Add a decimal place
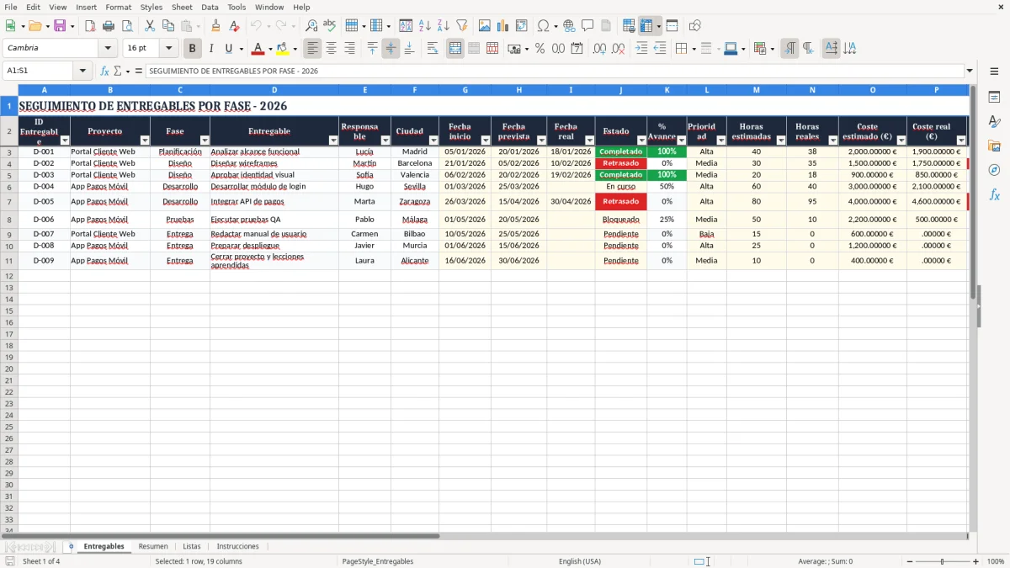The image size is (1010, 568). [599, 49]
